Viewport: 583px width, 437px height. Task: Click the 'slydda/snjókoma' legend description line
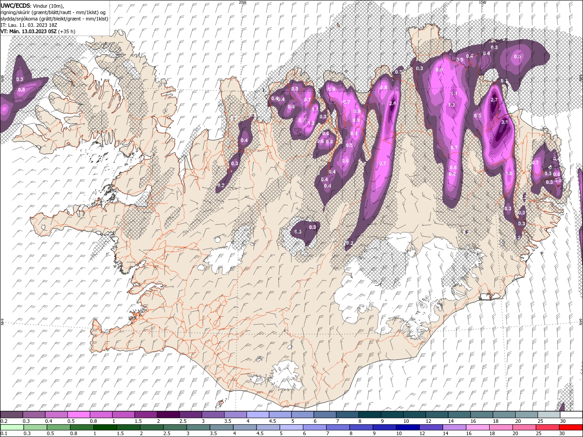point(54,18)
